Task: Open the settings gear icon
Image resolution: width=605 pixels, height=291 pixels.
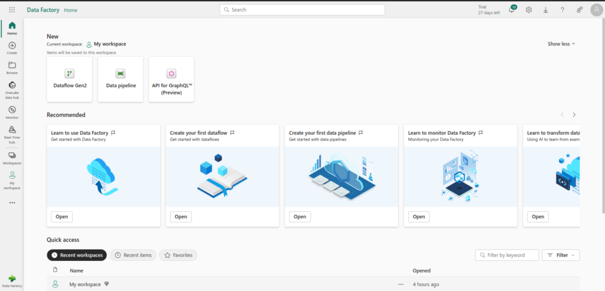Action: coord(529,10)
